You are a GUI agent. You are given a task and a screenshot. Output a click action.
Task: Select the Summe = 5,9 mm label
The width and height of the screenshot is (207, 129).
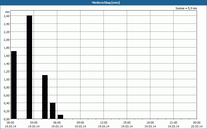tap(186, 8)
